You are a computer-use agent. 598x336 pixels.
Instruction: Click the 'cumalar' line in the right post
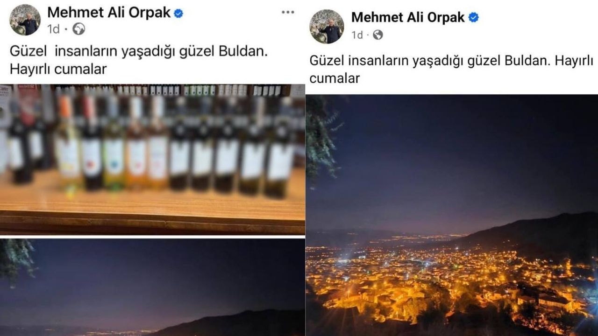pyautogui.click(x=335, y=78)
